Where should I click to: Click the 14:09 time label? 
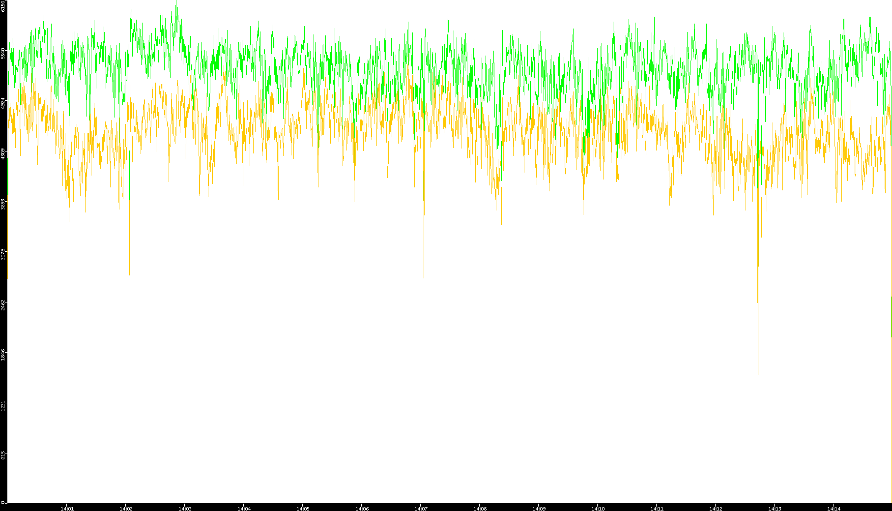[x=539, y=509]
